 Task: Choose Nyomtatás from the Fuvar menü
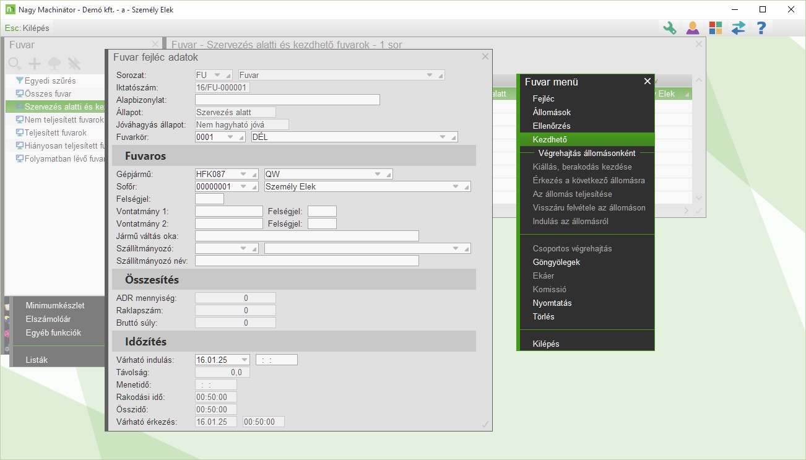(552, 303)
